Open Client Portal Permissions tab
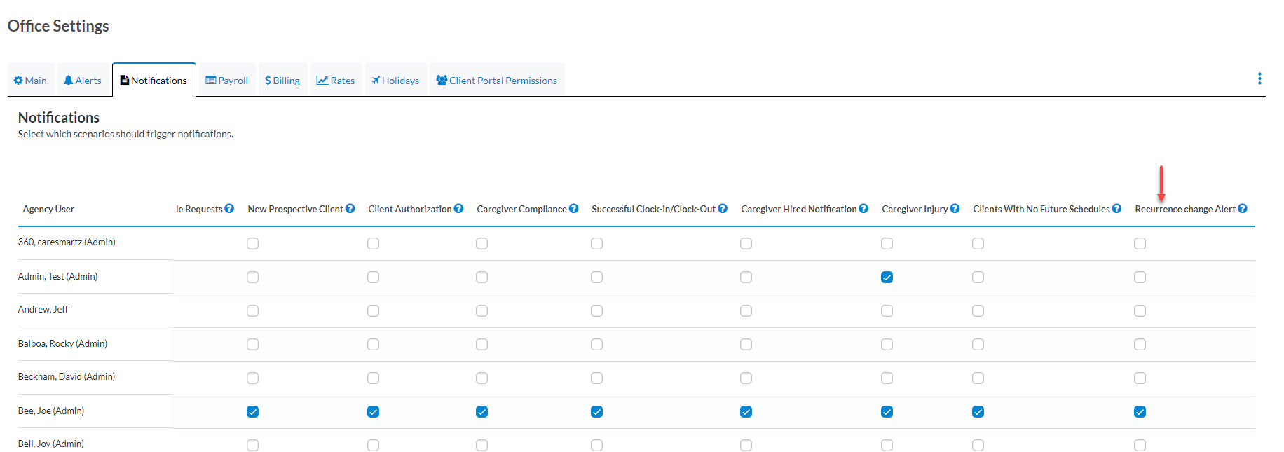This screenshot has height=452, width=1284. pyautogui.click(x=496, y=81)
